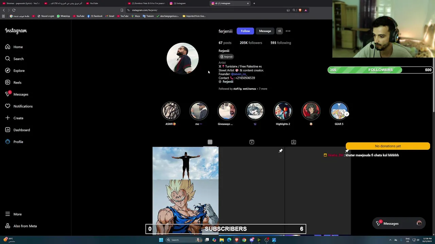Click the taskbar Search box
This screenshot has height=244, width=435.
(184, 240)
